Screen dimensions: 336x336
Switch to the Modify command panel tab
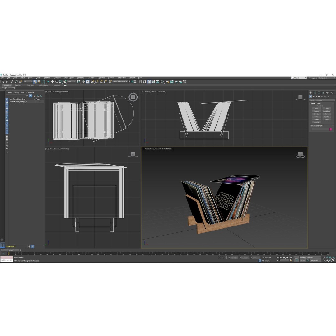pos(315,93)
